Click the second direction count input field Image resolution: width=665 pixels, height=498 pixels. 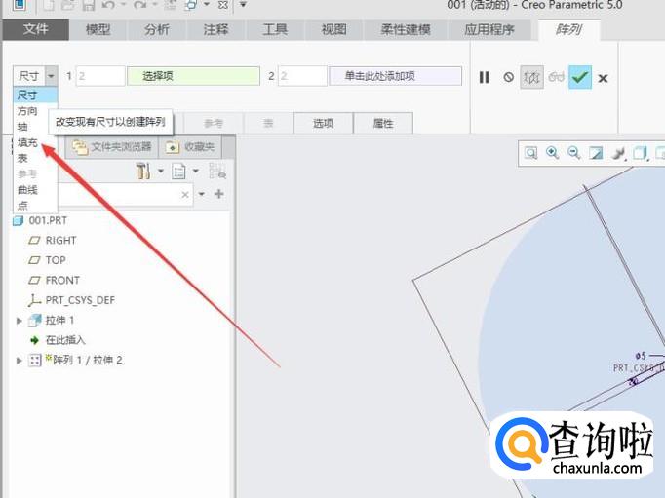[x=302, y=76]
